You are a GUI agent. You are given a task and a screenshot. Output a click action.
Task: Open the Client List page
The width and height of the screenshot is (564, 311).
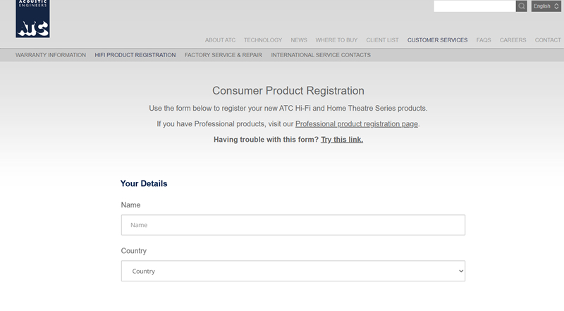[x=382, y=40]
